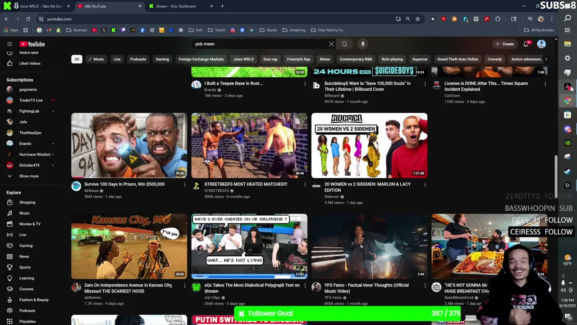Open Liked videos in sidebar

[x=30, y=63]
